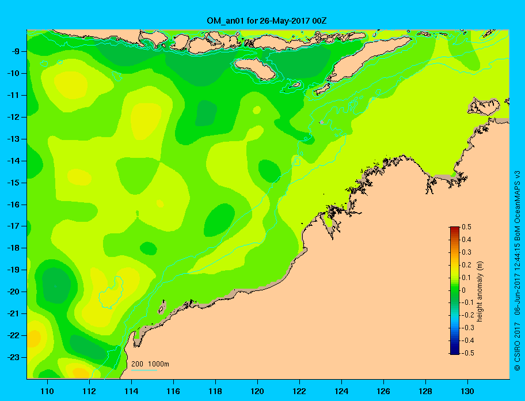This screenshot has width=525, height=401.
Task: Click the -0.3 colorbar tick label
Action: click(467, 328)
